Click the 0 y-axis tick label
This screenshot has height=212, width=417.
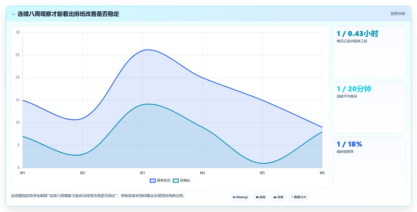pos(18,168)
